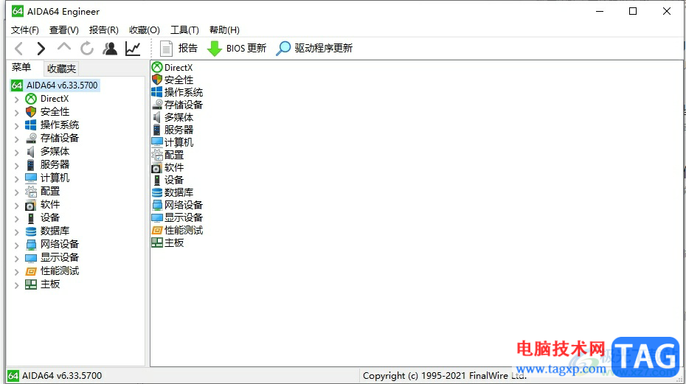Click the Report (报告) toolbar button

179,48
